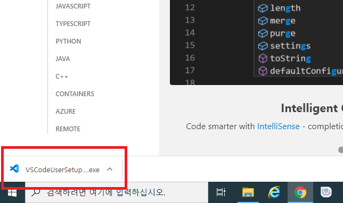343x203 pixels.
Task: Click line number 15 in the editor
Action: tap(190, 45)
